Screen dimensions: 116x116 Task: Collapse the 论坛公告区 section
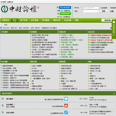(x=114, y=93)
